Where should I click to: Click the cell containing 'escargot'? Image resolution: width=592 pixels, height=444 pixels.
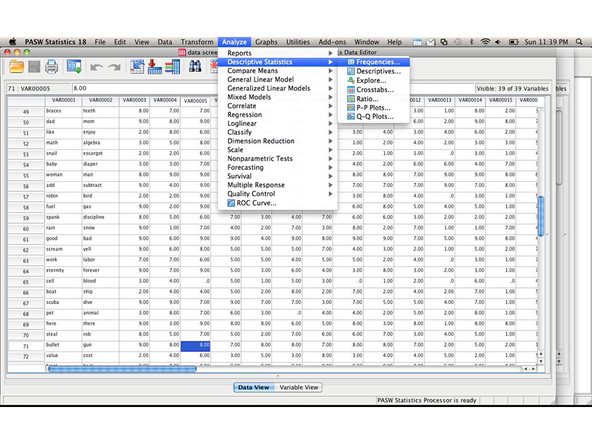(x=101, y=154)
